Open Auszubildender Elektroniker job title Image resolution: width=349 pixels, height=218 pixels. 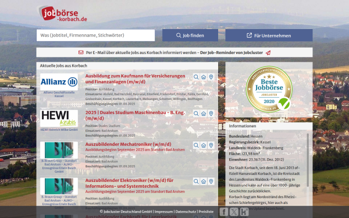point(129,183)
